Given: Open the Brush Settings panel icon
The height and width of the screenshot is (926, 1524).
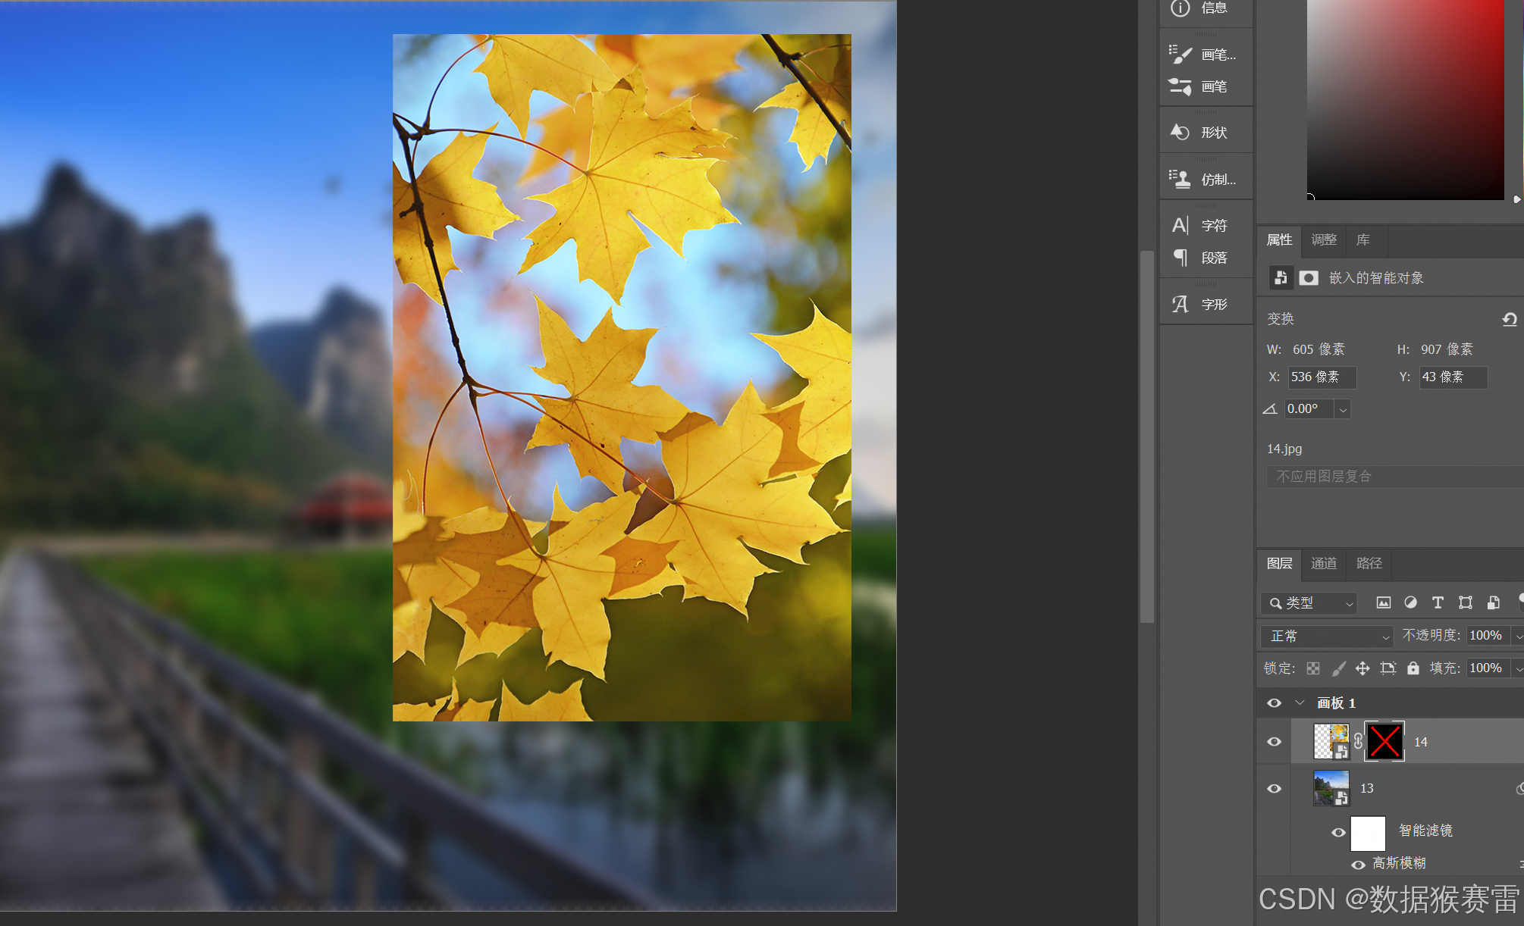Looking at the screenshot, I should click(x=1181, y=55).
